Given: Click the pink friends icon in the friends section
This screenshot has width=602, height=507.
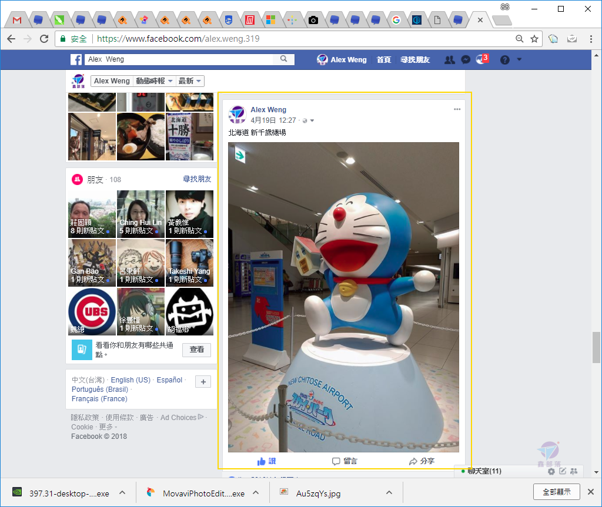Looking at the screenshot, I should click(x=78, y=179).
